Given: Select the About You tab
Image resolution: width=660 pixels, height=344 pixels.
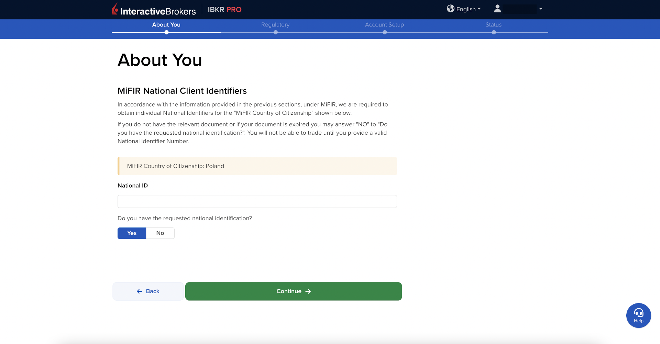Looking at the screenshot, I should coord(166,25).
